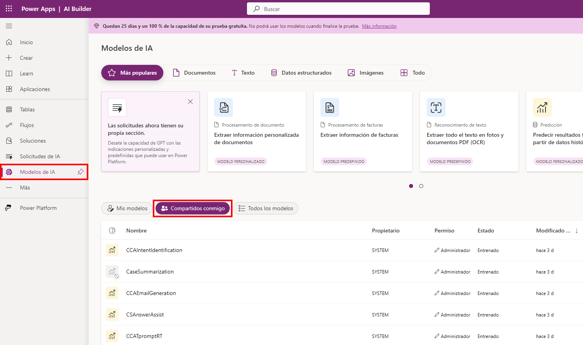
Task: Click the CSAnswerAssist model icon
Action: click(x=112, y=315)
